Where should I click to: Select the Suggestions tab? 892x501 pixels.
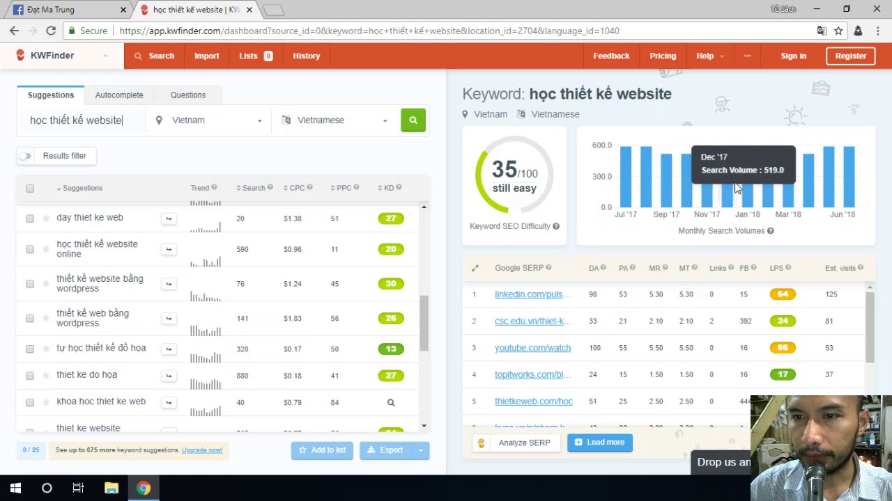point(51,95)
